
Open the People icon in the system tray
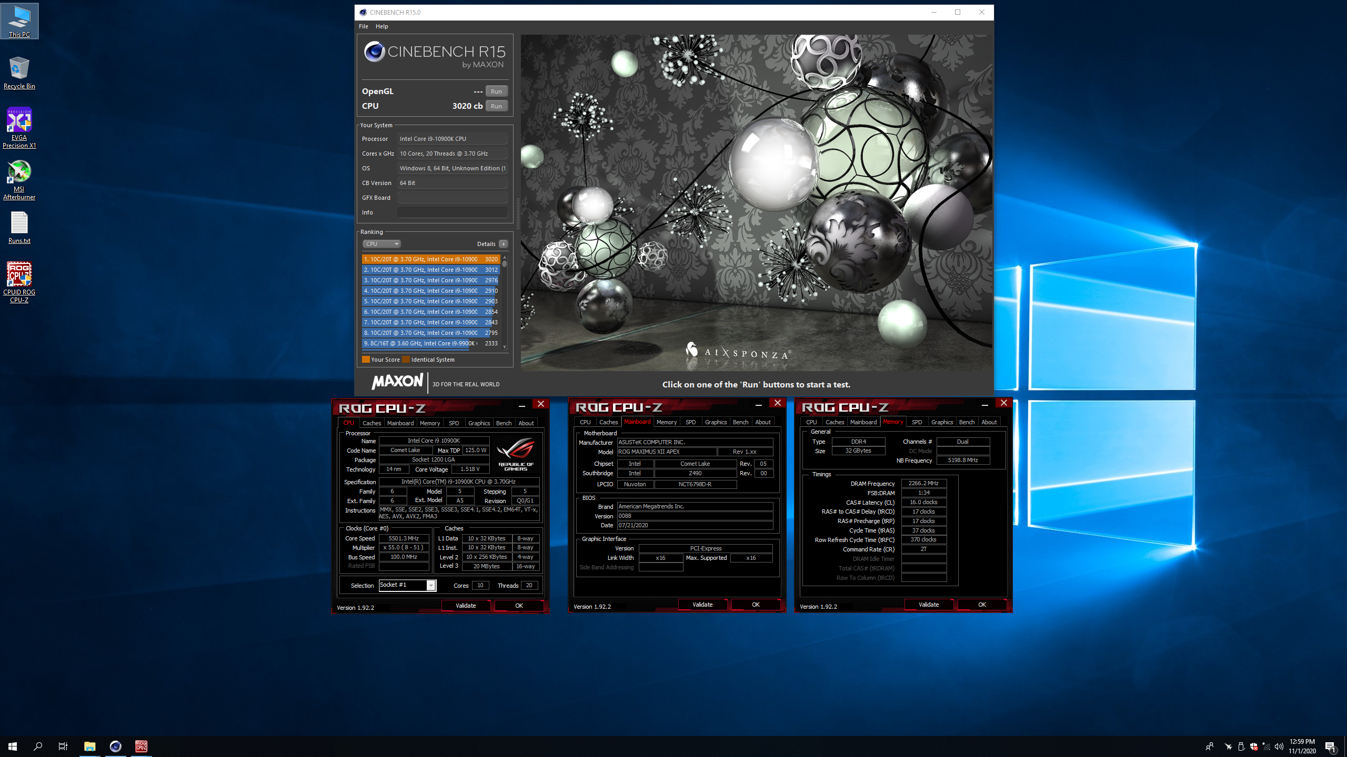click(x=1210, y=746)
